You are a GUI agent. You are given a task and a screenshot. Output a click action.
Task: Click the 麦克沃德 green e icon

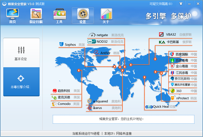[54, 97]
